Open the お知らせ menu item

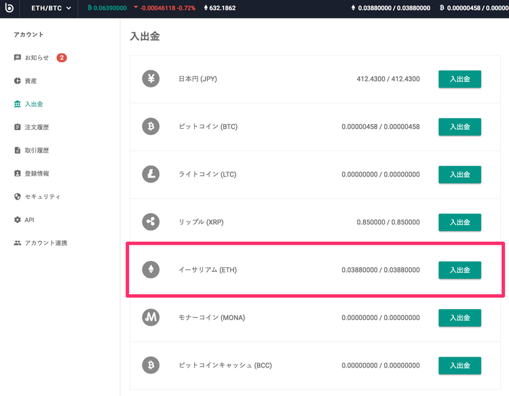[37, 58]
